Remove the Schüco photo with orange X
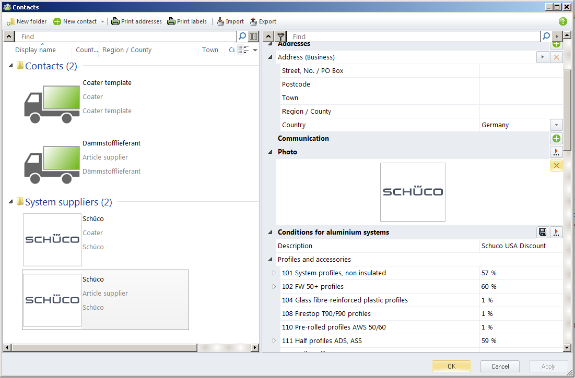 556,166
